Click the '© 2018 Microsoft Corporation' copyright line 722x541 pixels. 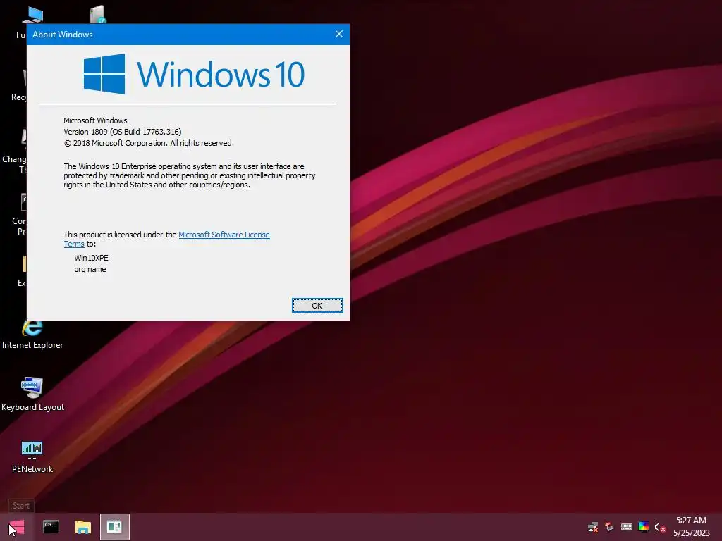[x=149, y=143]
